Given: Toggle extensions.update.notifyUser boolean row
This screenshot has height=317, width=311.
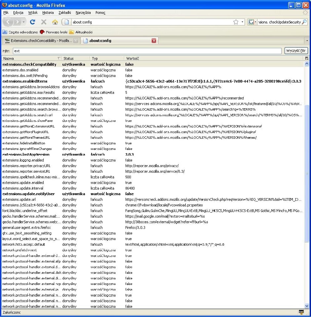Looking at the screenshot, I should click(28, 194).
